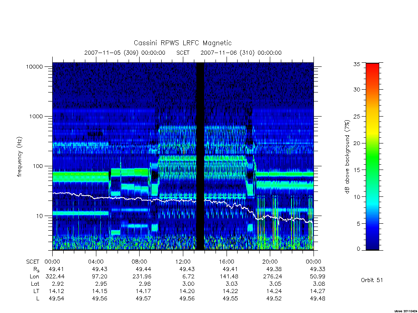This screenshot has width=418, height=313.
Task: Click the local time value '14.22'
Action: 231,291
